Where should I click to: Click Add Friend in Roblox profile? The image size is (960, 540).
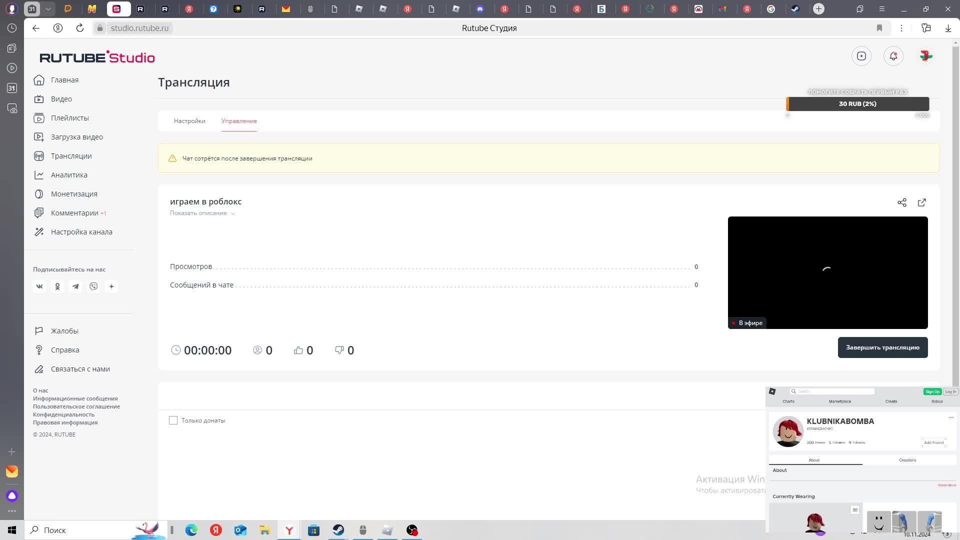point(933,442)
